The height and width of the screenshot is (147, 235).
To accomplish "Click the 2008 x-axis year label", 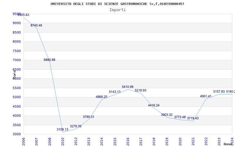I will 50,142.
